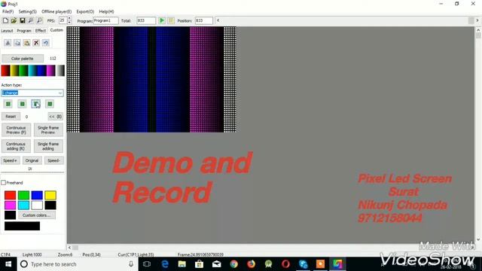Viewport: 482px width, 271px height.
Task: Click the undo arrow icon
Action: coord(46,43)
